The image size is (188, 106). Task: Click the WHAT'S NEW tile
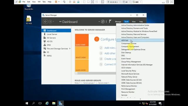(x=82, y=53)
